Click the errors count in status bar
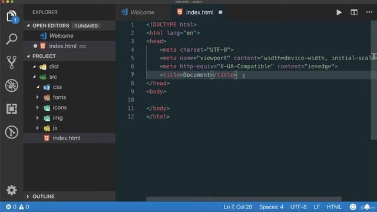The height and width of the screenshot is (212, 377). [x=11, y=207]
